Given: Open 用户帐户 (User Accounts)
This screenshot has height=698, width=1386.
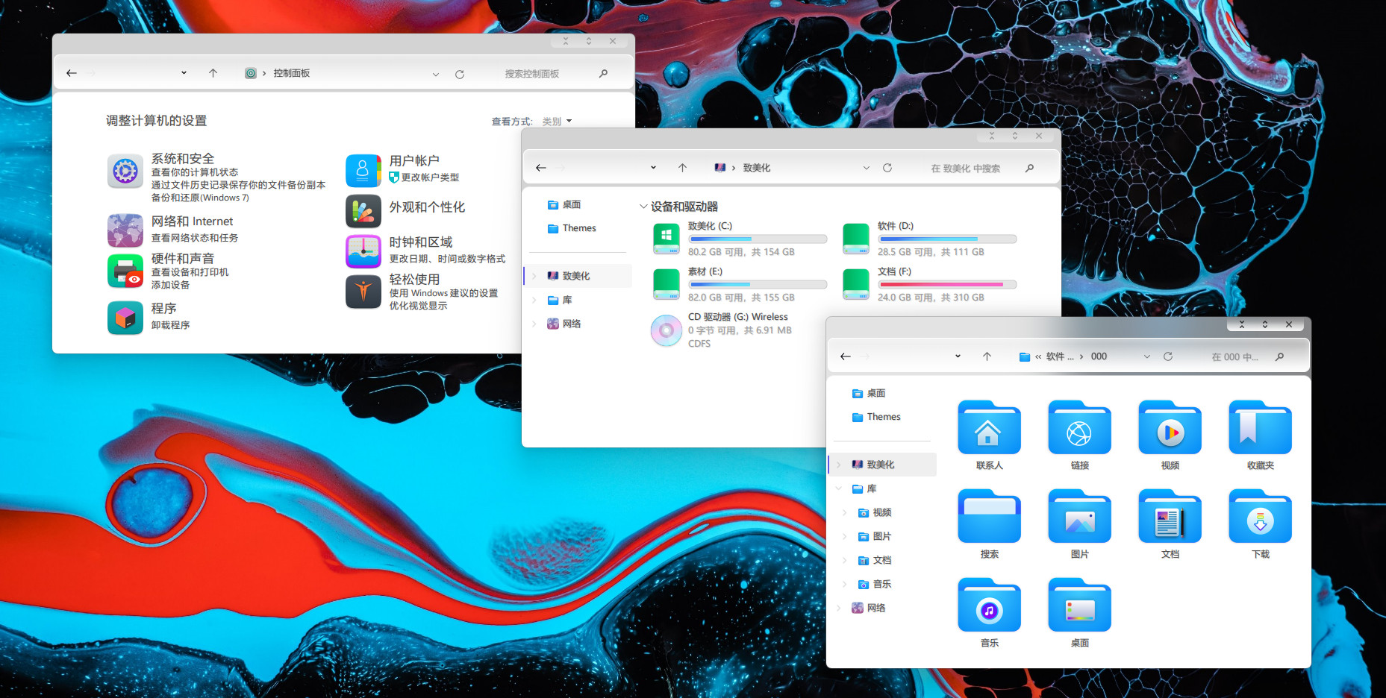Looking at the screenshot, I should pyautogui.click(x=413, y=160).
